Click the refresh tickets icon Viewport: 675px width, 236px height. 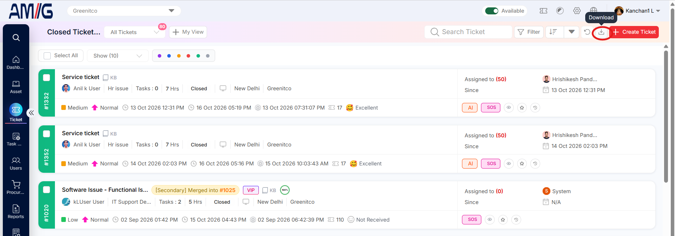pos(587,32)
